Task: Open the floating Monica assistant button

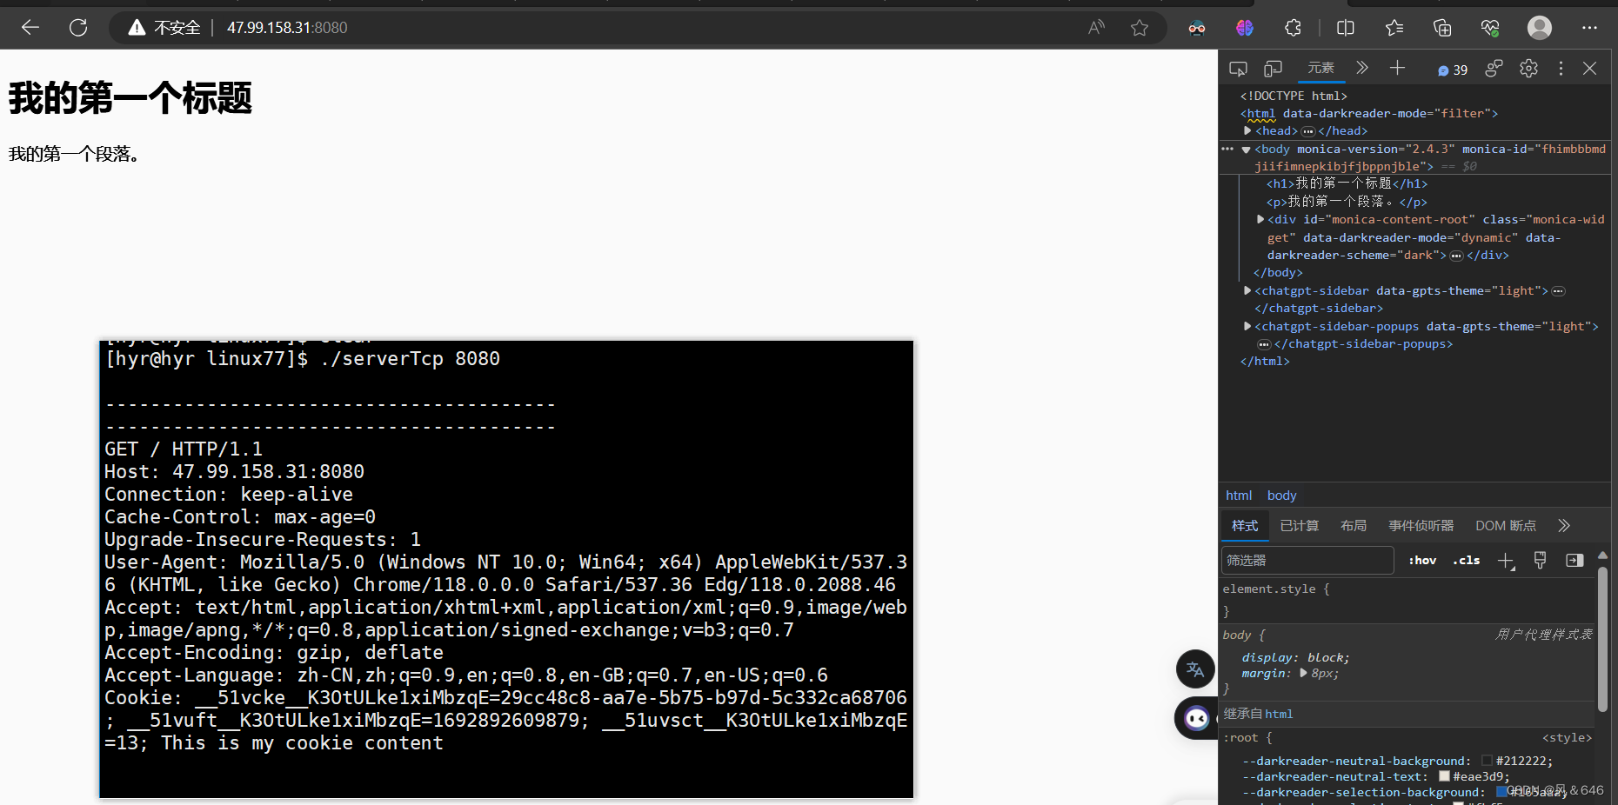Action: coord(1197,718)
